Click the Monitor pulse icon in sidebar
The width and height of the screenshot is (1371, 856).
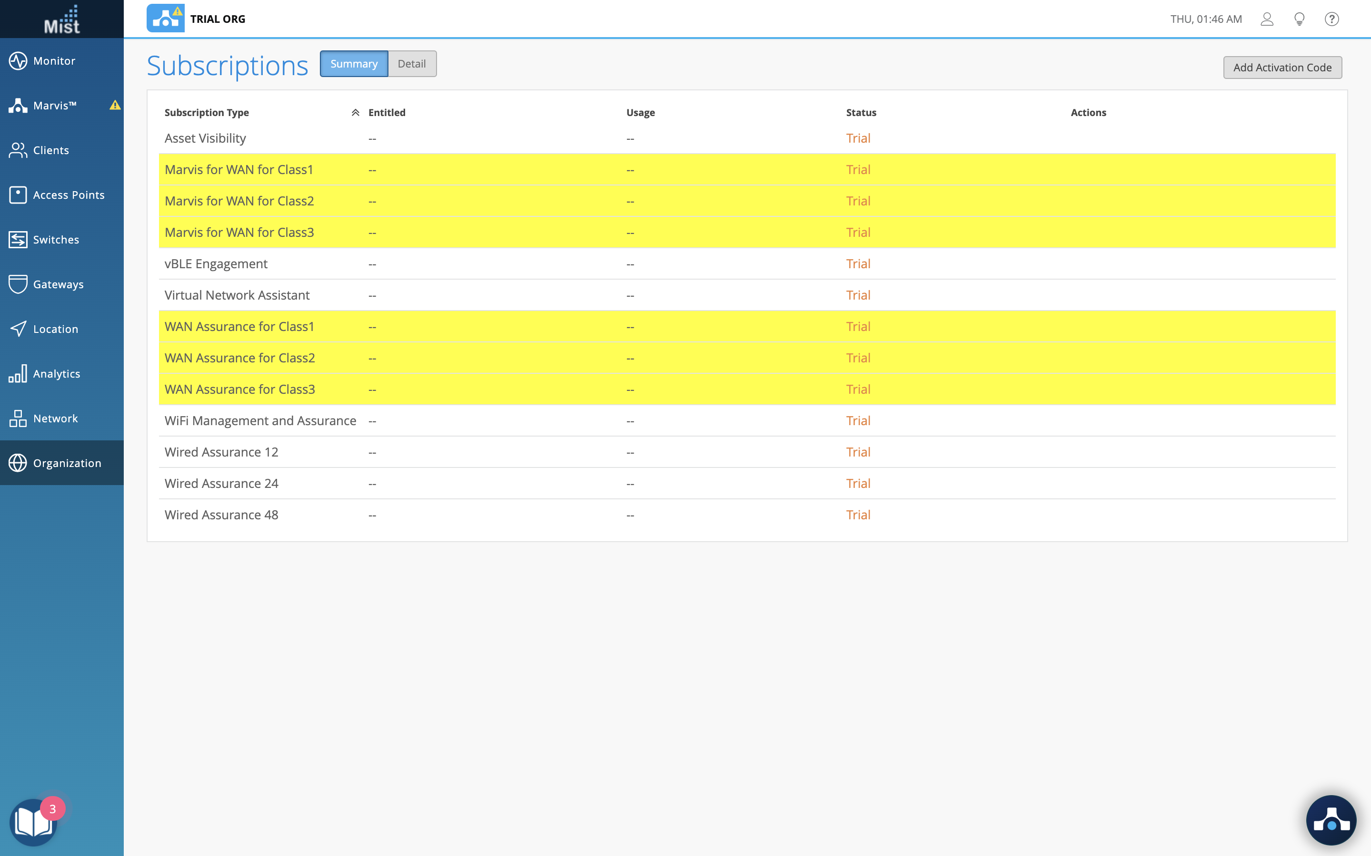click(x=18, y=60)
